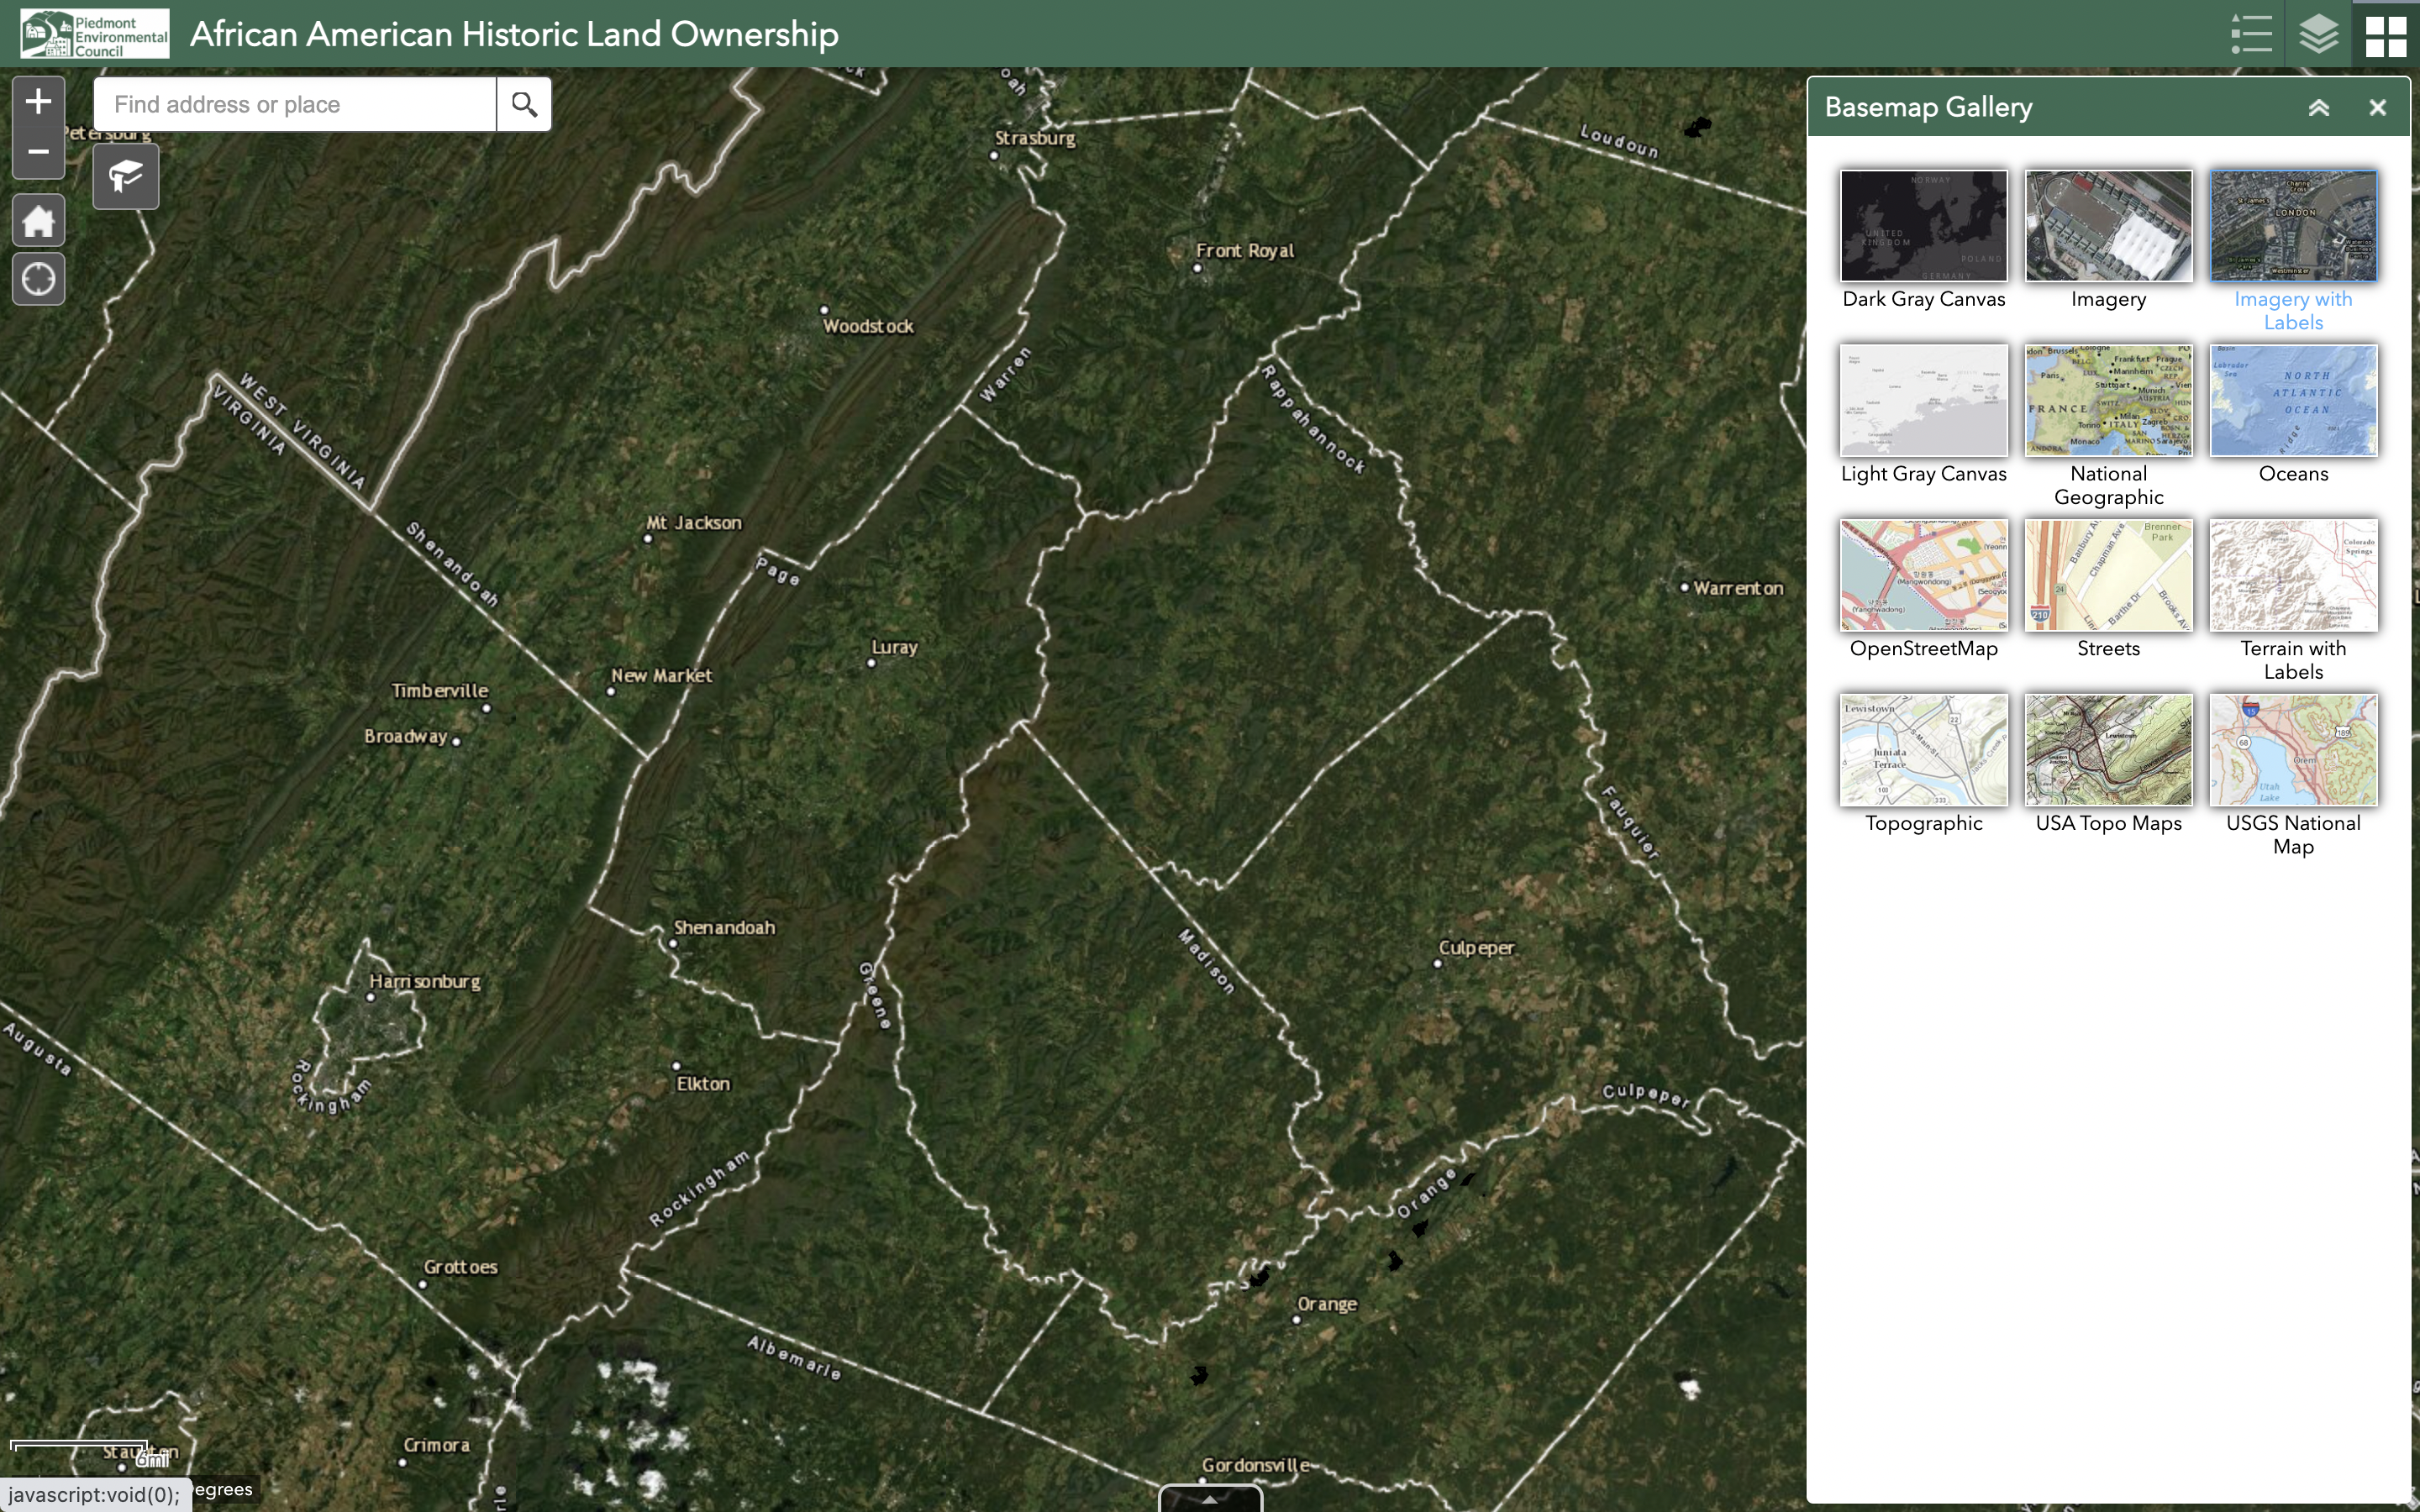Screen dimensions: 2420x1512
Task: Click the My Location target button
Action: coord(38,279)
